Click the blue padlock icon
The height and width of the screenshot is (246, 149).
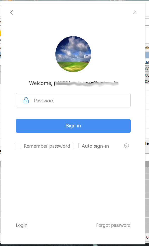(x=26, y=100)
